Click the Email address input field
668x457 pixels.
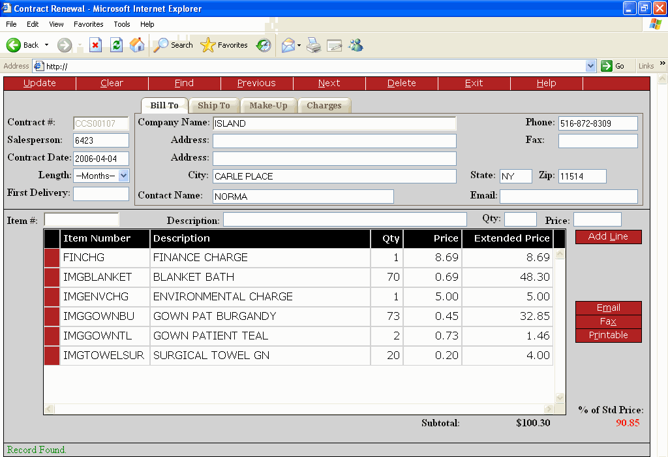coord(569,197)
